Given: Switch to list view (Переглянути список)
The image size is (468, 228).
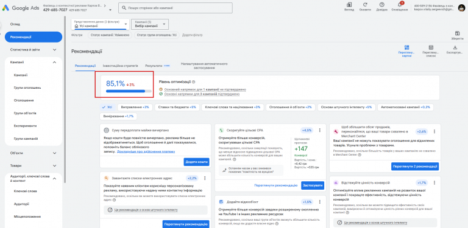Looking at the screenshot, I should (x=431, y=47).
